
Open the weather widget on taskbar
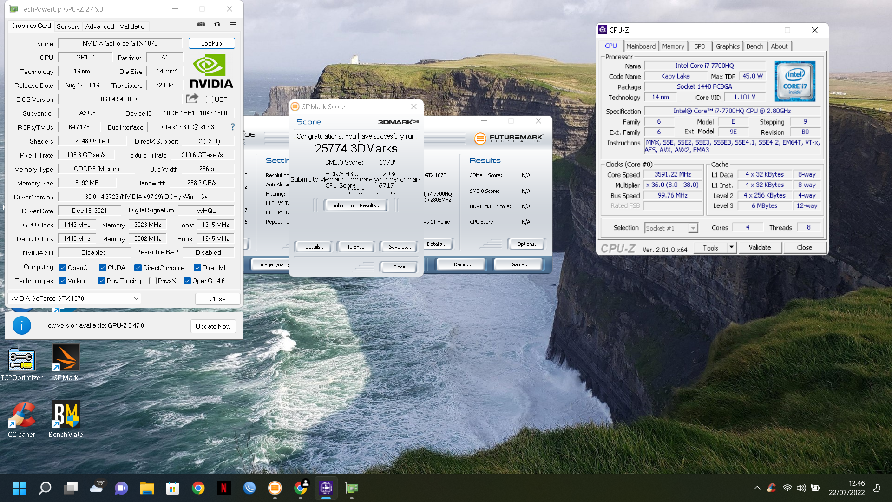pyautogui.click(x=97, y=487)
